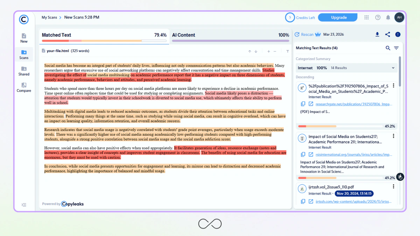Copy the researchgate result link icon

tap(303, 104)
